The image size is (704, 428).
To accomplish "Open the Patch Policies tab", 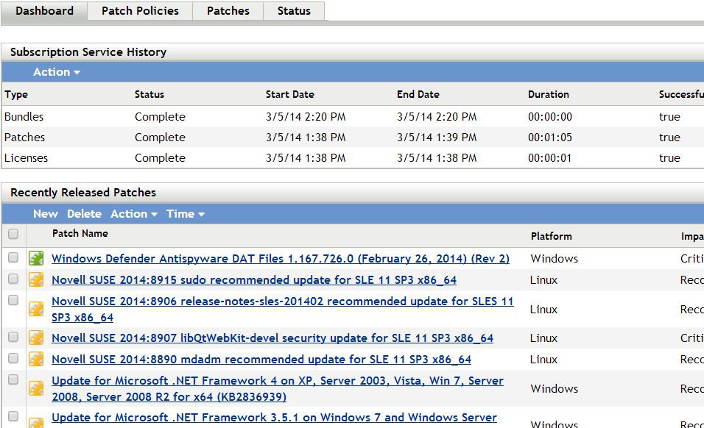I will (140, 11).
